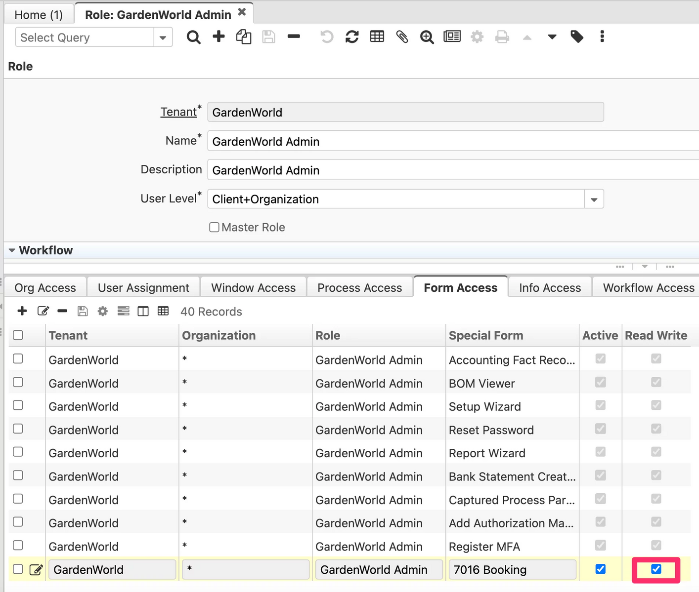The width and height of the screenshot is (699, 592).
Task: Enable the Master Role checkbox
Action: pyautogui.click(x=214, y=227)
